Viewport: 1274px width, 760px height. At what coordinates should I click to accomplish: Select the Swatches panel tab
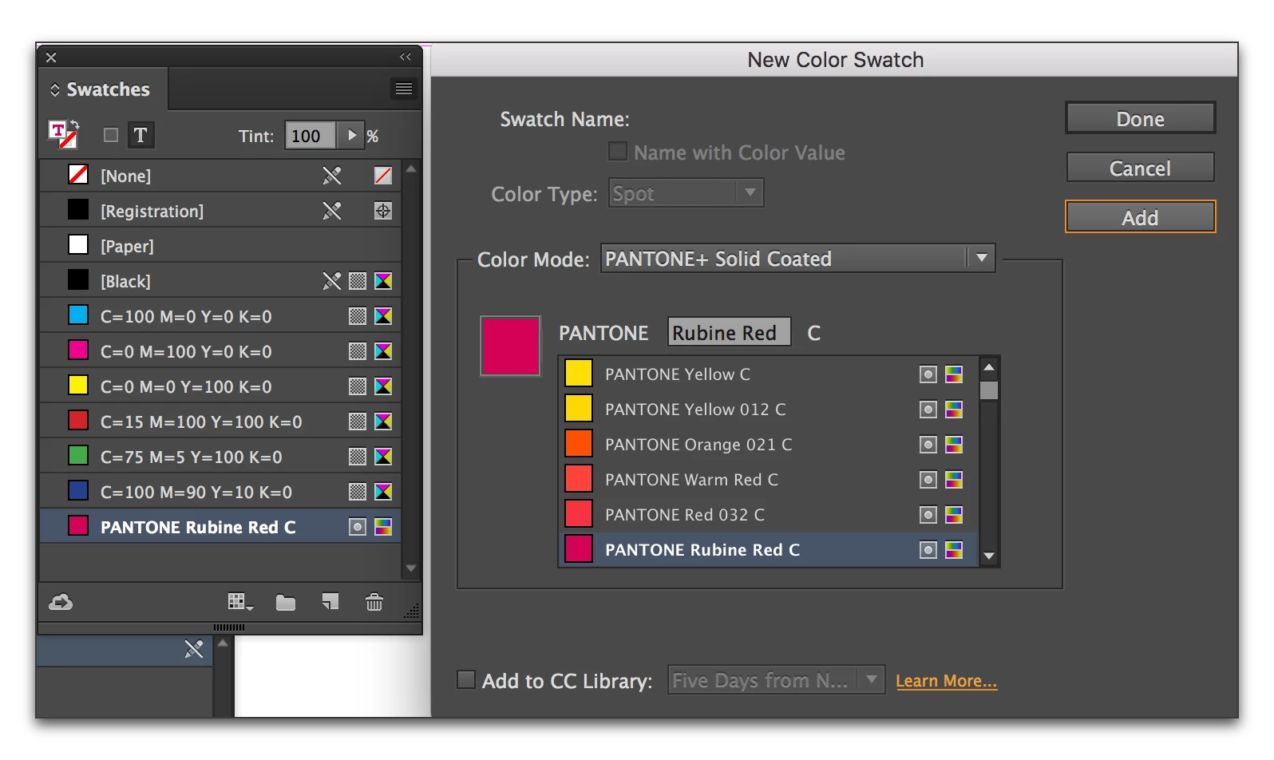coord(104,89)
